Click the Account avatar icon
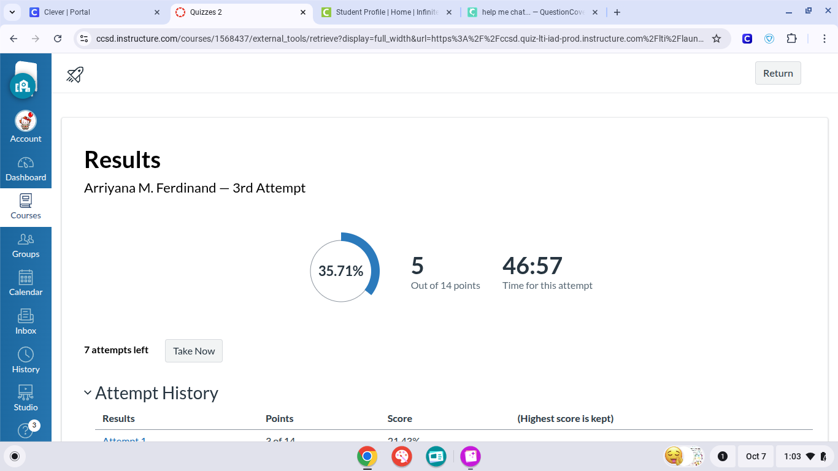The image size is (838, 471). tap(26, 122)
